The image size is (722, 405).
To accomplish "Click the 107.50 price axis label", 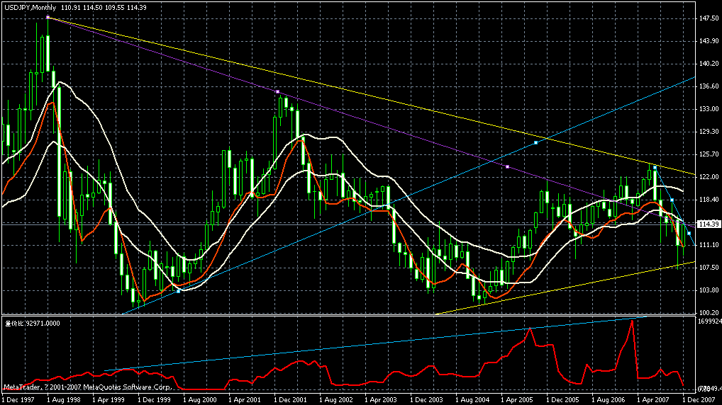I will pyautogui.click(x=709, y=267).
